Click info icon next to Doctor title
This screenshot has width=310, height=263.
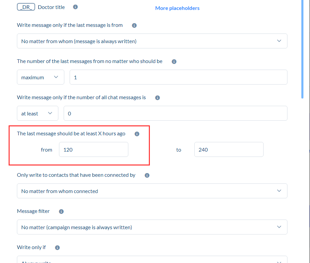point(75,7)
